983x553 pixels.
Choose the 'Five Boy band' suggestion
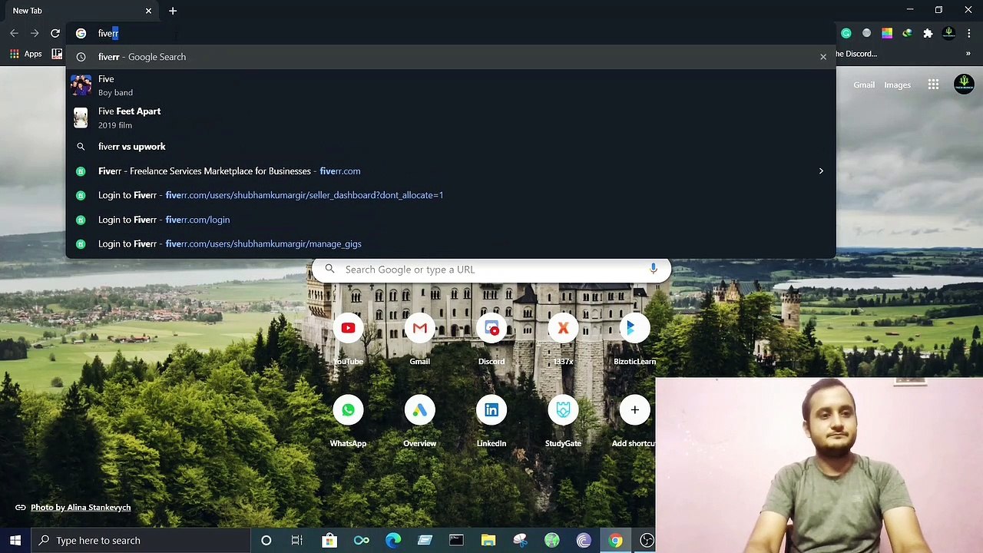(x=451, y=85)
